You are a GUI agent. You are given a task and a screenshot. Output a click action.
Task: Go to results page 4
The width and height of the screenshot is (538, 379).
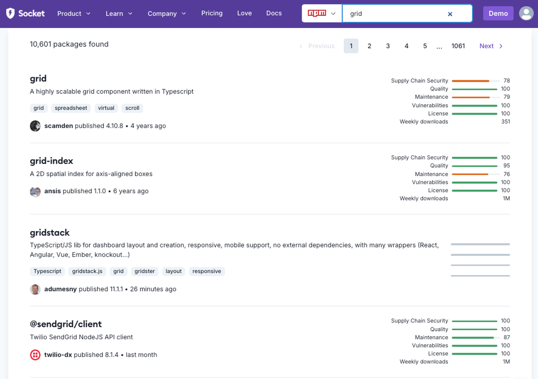407,46
